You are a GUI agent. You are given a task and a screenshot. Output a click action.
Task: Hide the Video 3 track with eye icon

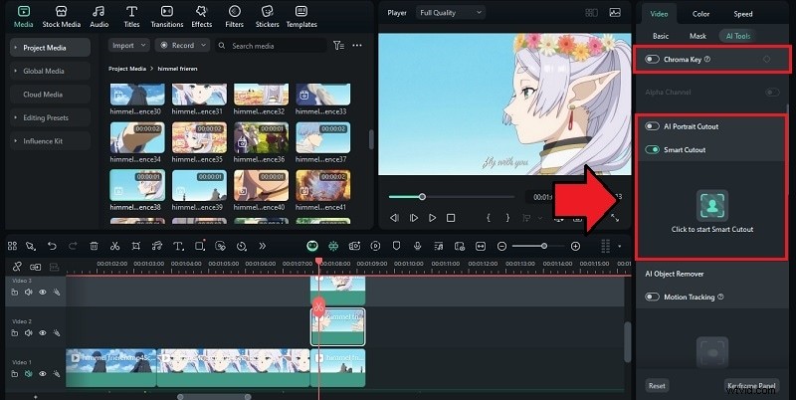click(43, 292)
